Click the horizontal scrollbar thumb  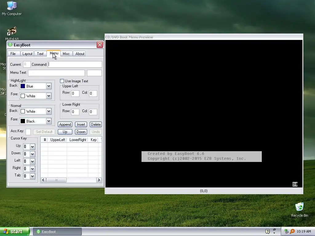(x=57, y=180)
